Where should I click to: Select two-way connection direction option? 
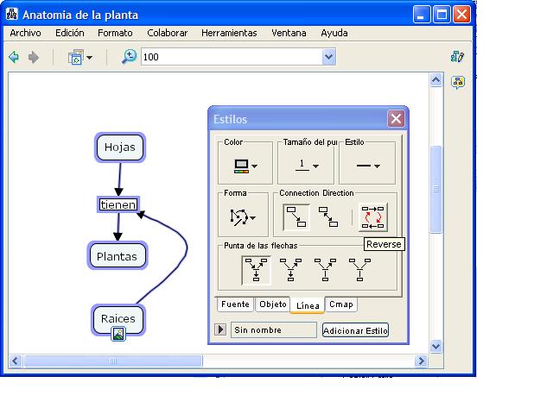point(328,216)
